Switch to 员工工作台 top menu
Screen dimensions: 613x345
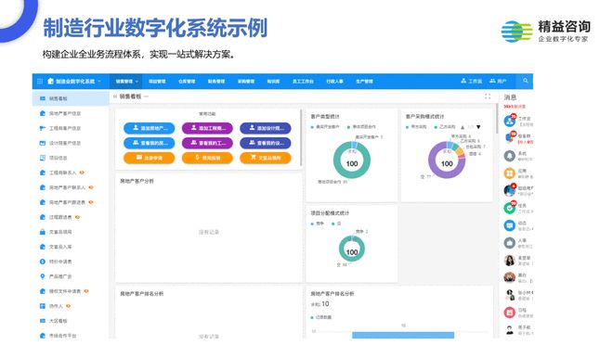(303, 82)
